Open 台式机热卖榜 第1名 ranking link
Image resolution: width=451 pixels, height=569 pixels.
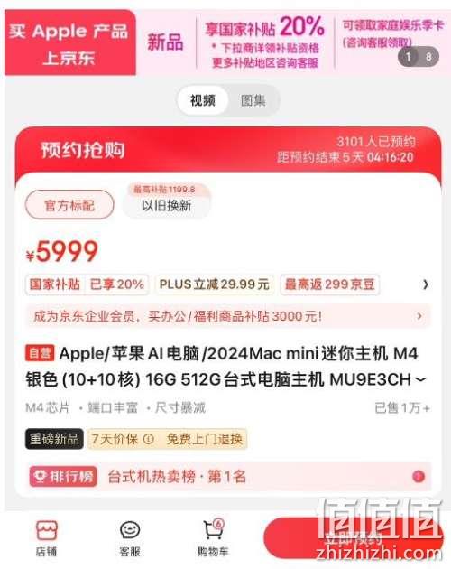(x=178, y=476)
